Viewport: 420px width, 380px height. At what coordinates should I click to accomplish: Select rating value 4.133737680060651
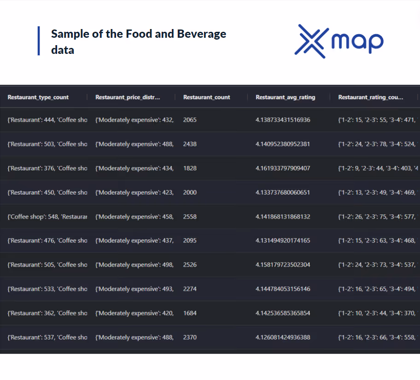click(283, 193)
